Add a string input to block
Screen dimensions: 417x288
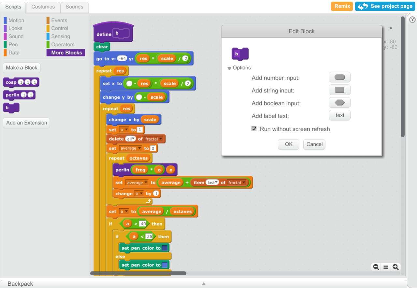pos(340,90)
